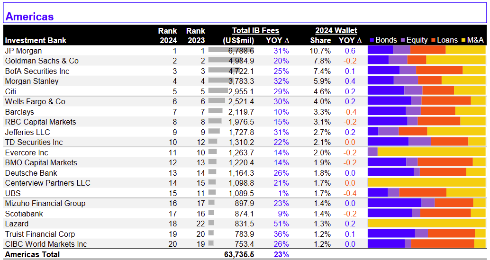Click the Americas Total label

[x=32, y=254]
